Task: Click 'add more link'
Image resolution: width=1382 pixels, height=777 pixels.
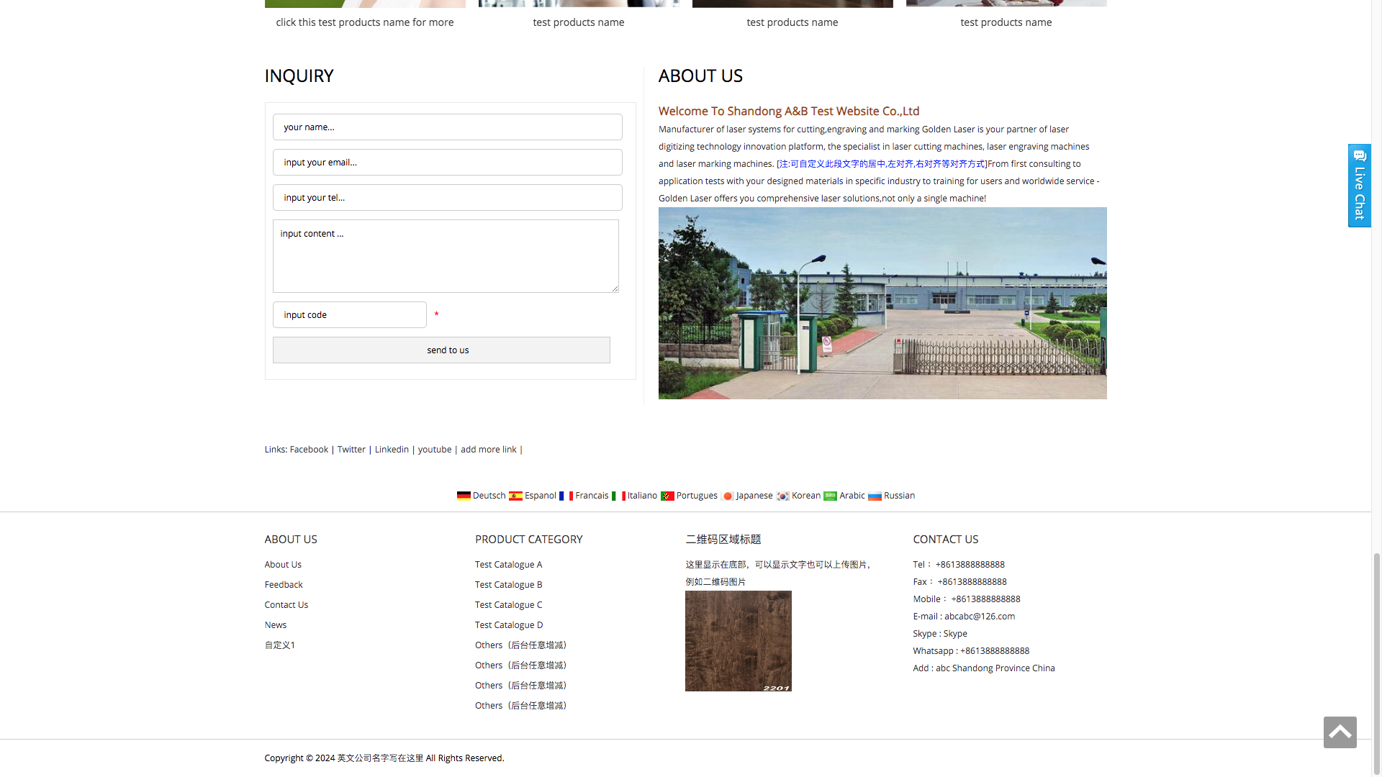Action: (489, 450)
